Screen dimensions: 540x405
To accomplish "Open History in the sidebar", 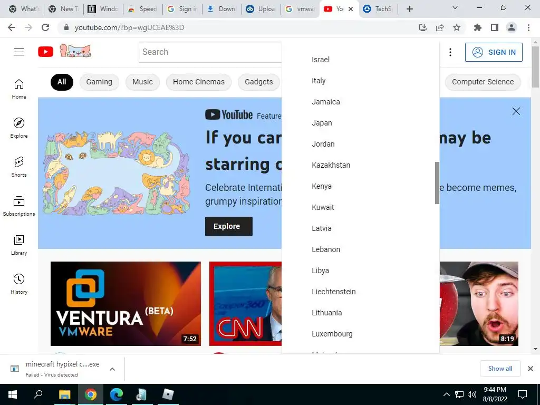I will coord(19,284).
